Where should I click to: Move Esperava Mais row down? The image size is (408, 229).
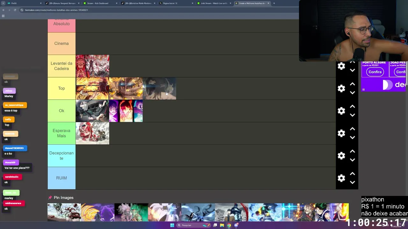[x=353, y=137]
